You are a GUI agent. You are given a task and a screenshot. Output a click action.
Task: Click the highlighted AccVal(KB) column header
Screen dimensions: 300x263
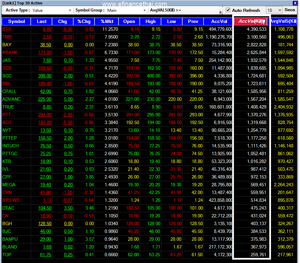click(251, 22)
